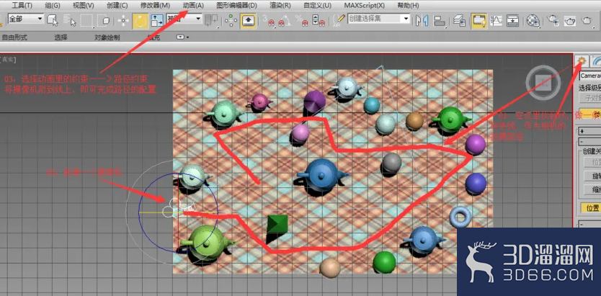Open the 图形编辑器(D) menu

pos(236,5)
